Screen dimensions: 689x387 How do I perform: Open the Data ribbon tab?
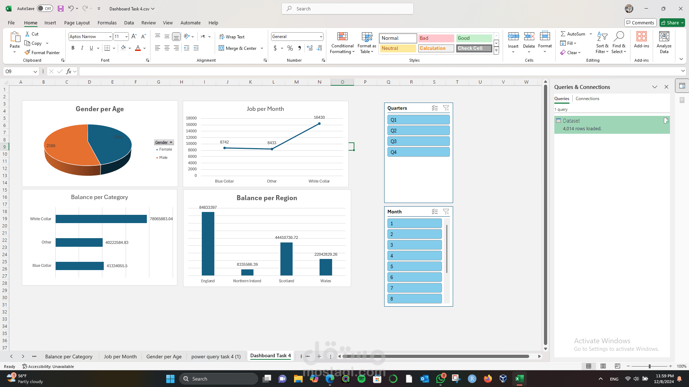[x=129, y=23]
